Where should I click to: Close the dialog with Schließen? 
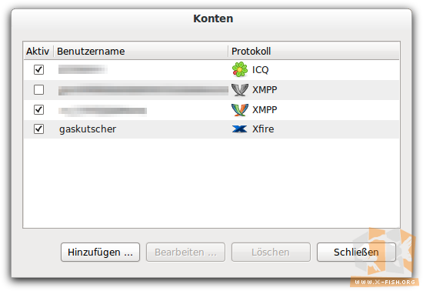(x=356, y=253)
